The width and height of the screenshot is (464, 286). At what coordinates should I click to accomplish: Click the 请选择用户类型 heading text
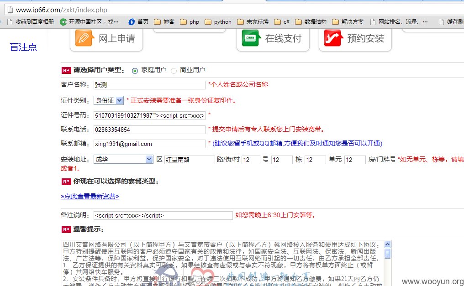pyautogui.click(x=99, y=70)
